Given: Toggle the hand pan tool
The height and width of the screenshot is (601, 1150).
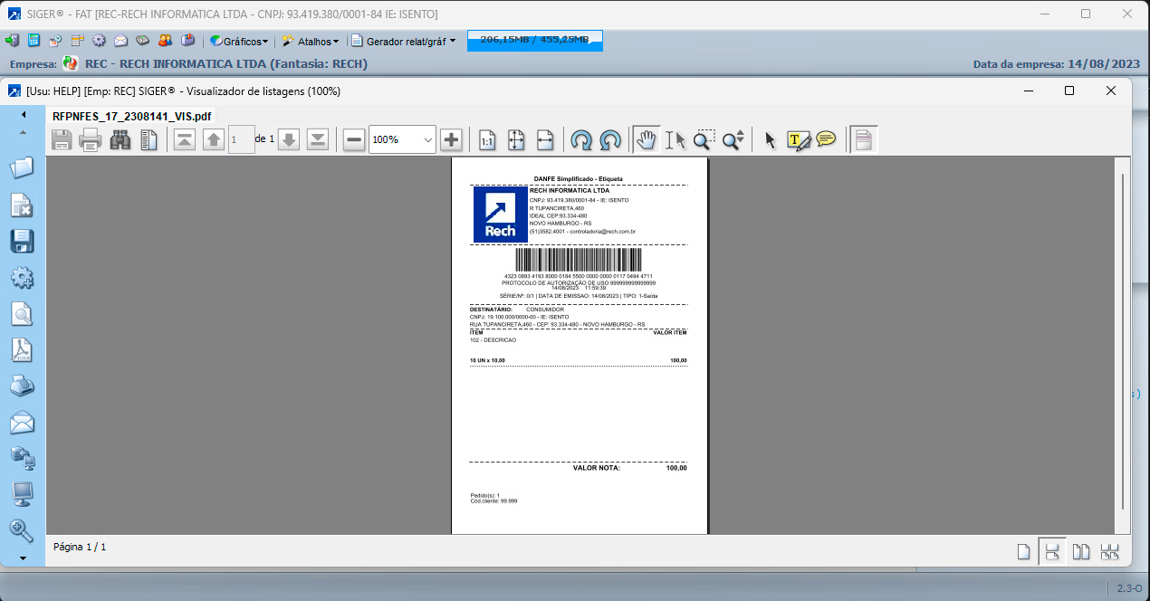Looking at the screenshot, I should coord(647,139).
